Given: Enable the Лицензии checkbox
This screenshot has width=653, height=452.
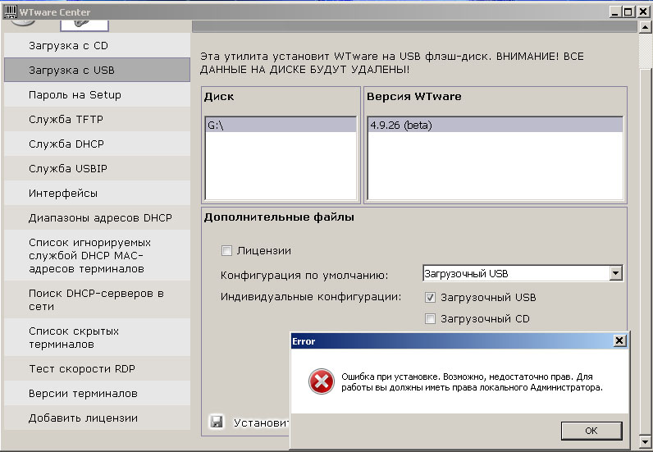Looking at the screenshot, I should 227,250.
